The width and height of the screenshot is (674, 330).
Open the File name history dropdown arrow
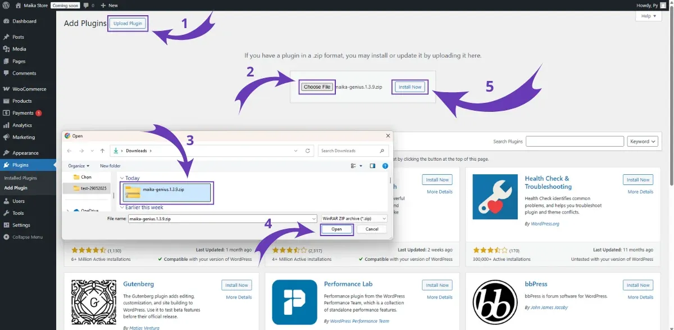tap(313, 218)
